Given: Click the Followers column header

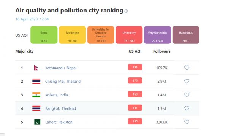Looking at the screenshot, I should pyautogui.click(x=162, y=51).
